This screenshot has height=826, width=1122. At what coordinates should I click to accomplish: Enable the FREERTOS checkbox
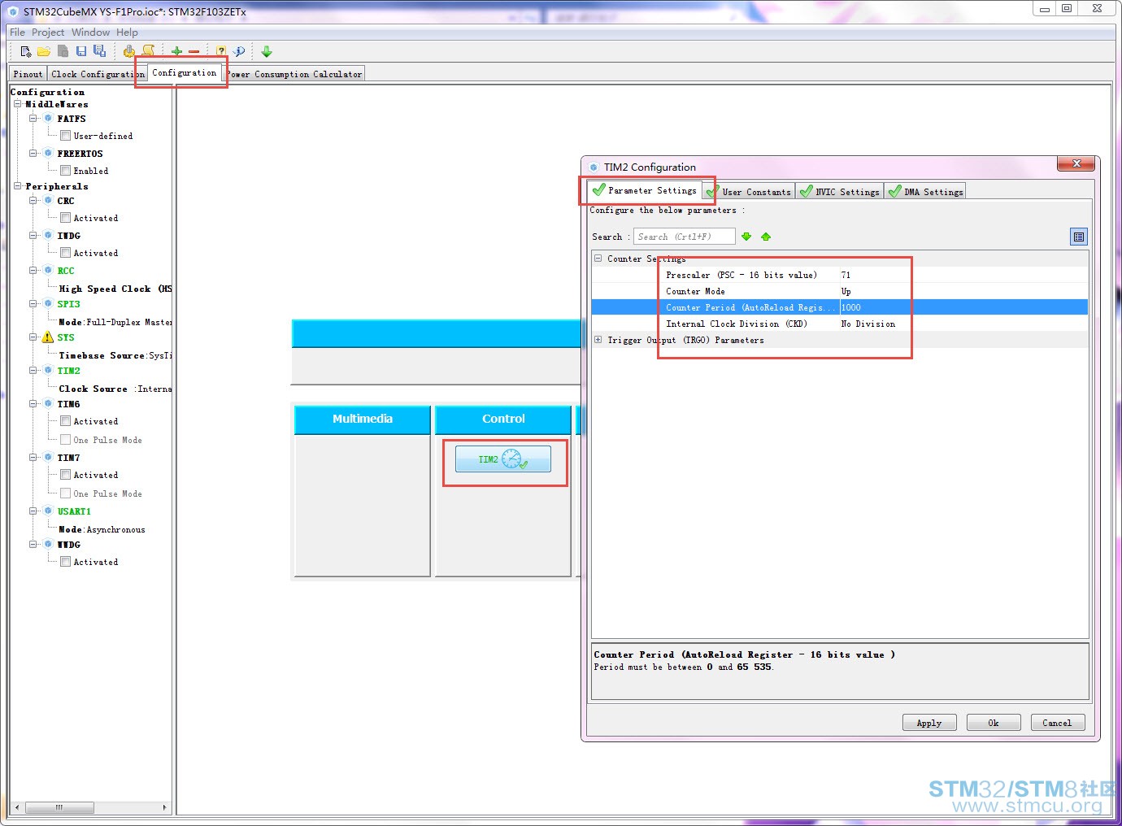click(66, 171)
